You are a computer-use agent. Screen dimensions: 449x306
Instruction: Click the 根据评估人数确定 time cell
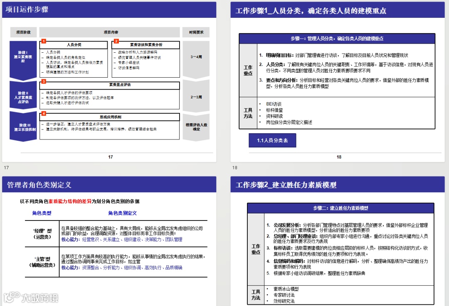[196, 127]
